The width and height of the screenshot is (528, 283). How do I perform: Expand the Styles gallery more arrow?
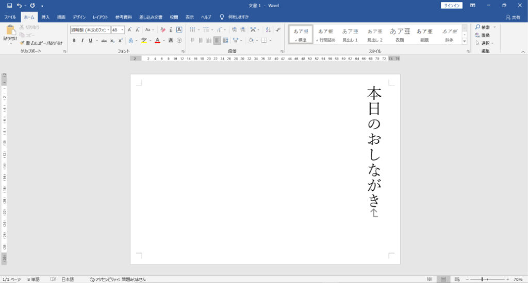click(x=465, y=41)
